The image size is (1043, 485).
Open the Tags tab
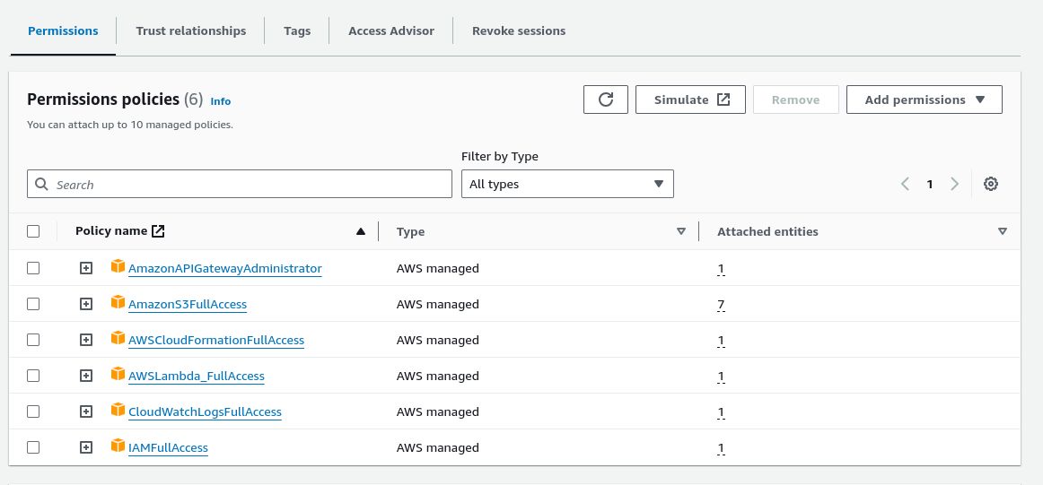tap(297, 31)
